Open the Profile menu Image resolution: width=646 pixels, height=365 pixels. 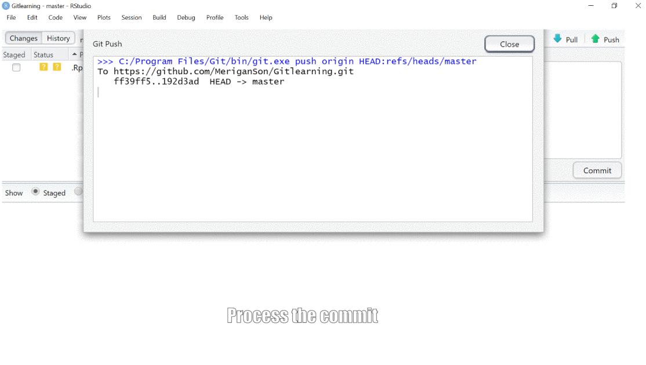coord(215,17)
